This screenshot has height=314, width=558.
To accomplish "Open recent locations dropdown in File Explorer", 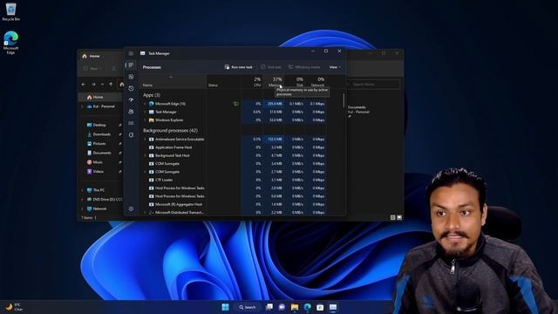I will pyautogui.click(x=102, y=85).
